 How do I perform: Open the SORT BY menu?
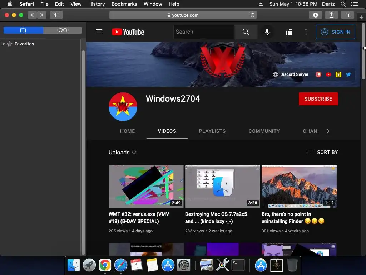(x=322, y=152)
